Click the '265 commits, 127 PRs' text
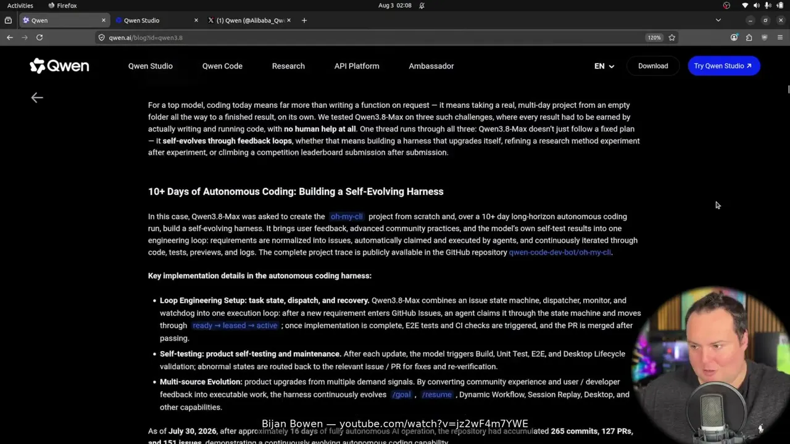The width and height of the screenshot is (790, 444). [x=592, y=431]
